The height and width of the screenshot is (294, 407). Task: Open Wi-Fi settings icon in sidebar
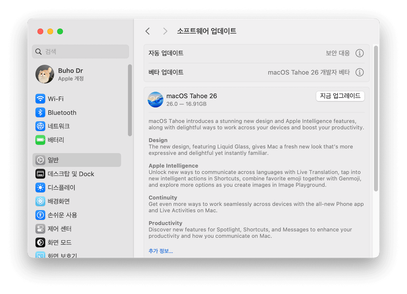point(40,98)
